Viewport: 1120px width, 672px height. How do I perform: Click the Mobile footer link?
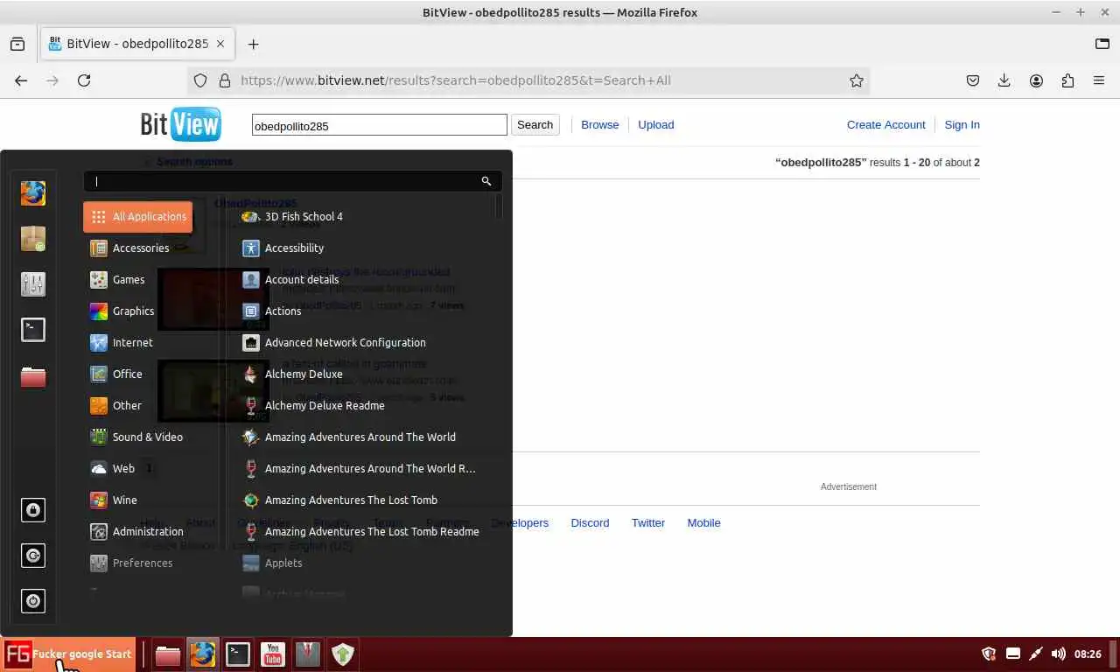click(x=703, y=522)
